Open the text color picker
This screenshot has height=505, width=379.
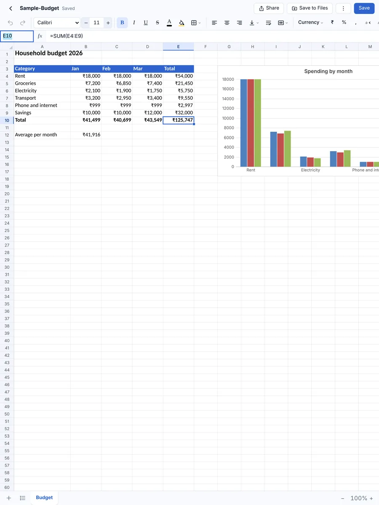(169, 23)
